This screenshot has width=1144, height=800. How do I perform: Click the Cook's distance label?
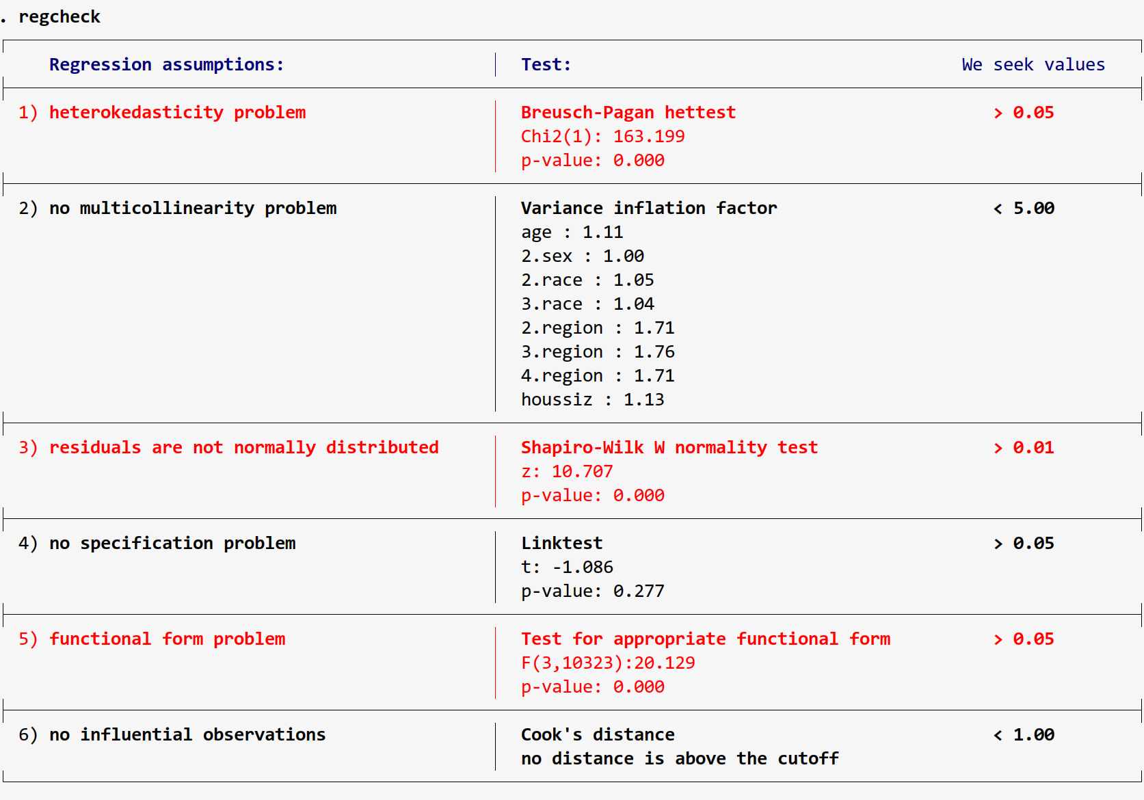(597, 734)
